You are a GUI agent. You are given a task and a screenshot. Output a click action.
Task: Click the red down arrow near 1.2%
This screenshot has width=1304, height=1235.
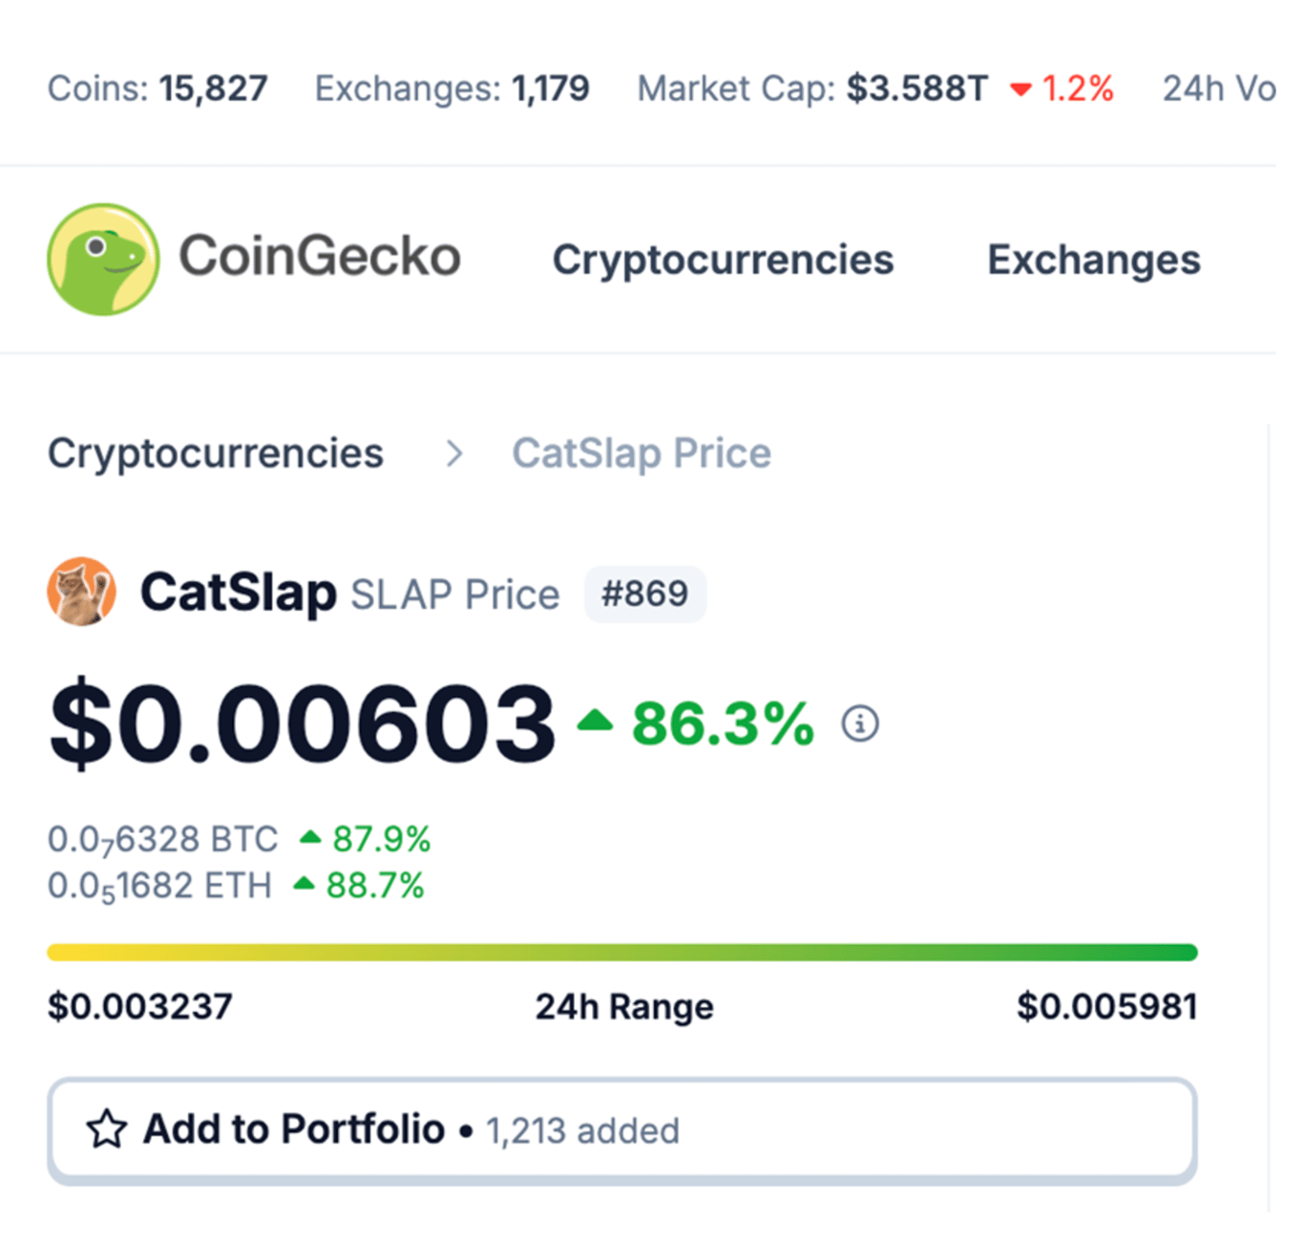[1020, 90]
